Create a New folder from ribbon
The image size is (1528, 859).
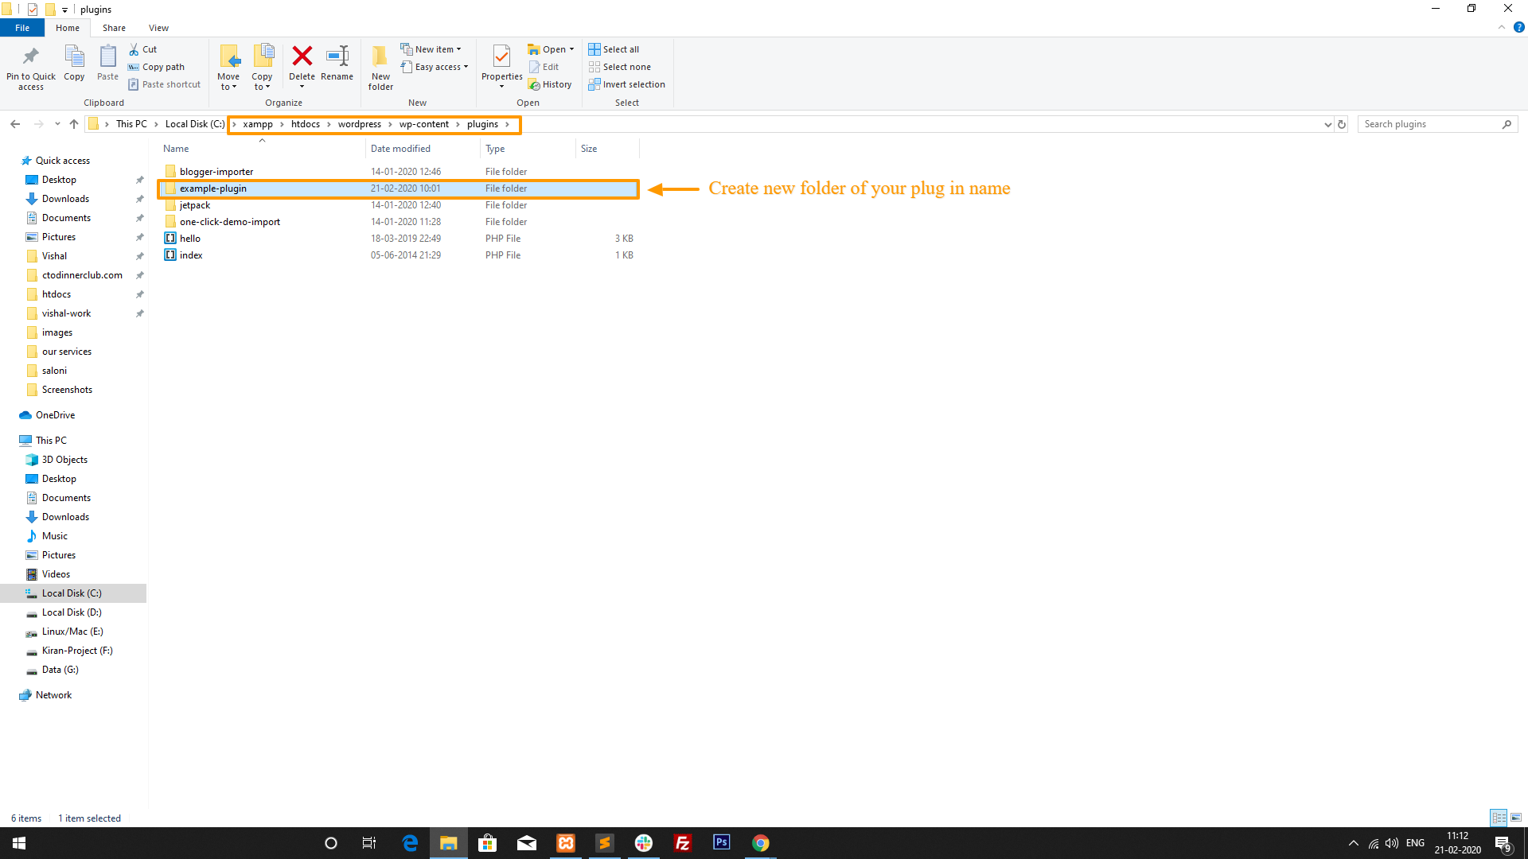click(x=380, y=67)
